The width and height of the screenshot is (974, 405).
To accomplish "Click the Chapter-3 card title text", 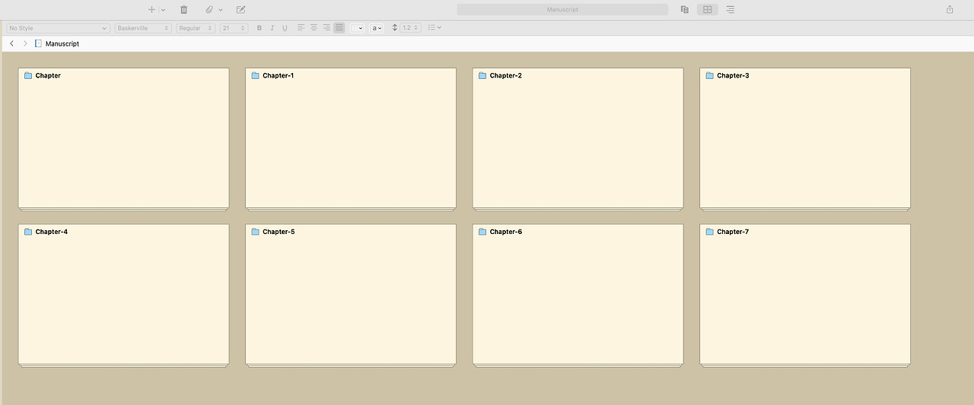I will 733,76.
